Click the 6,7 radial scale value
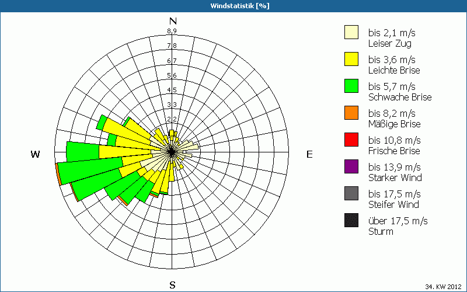467x292 pixels. tap(172, 61)
